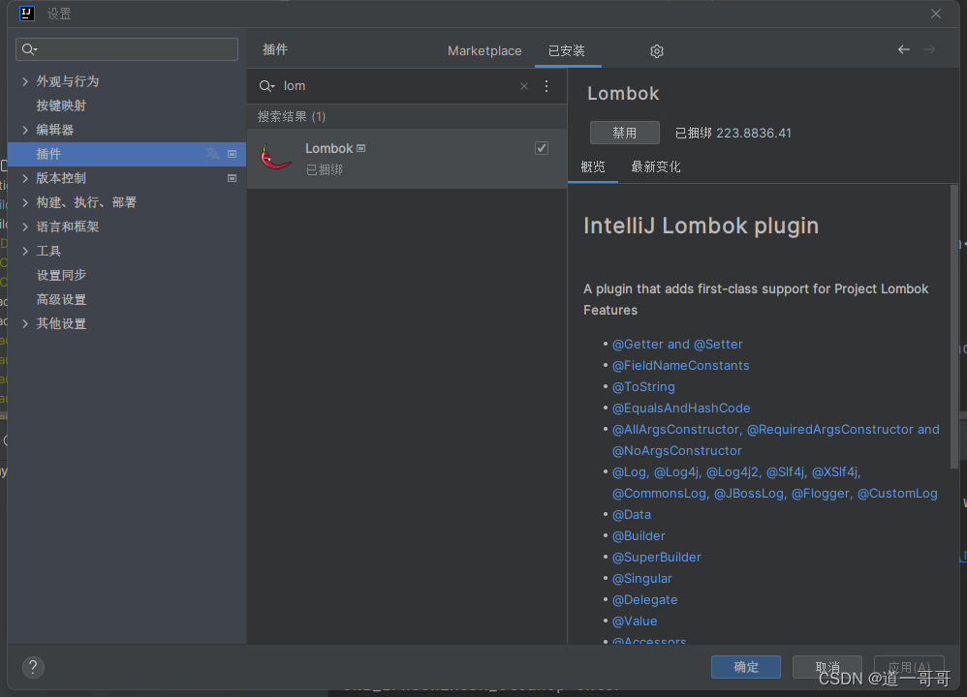This screenshot has width=967, height=697.
Task: Open the search options three-dot menu
Action: pyautogui.click(x=546, y=86)
